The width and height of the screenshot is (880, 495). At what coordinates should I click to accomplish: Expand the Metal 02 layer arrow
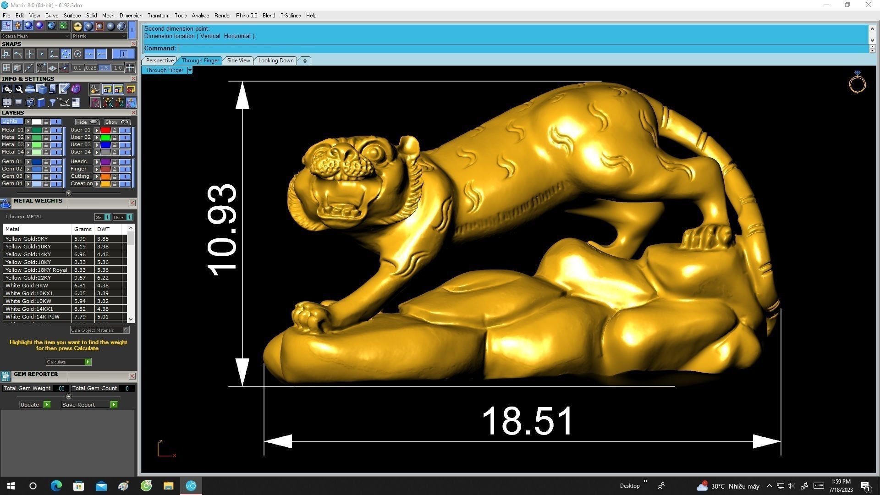[x=28, y=137]
